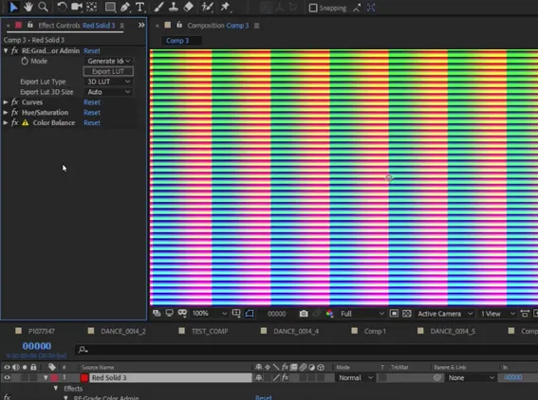538x400 pixels.
Task: Reset the Curves effect
Action: tap(92, 102)
